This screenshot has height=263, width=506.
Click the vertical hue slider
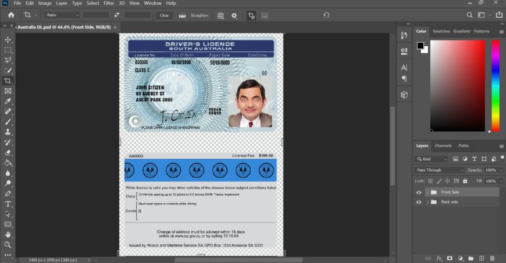(x=496, y=86)
